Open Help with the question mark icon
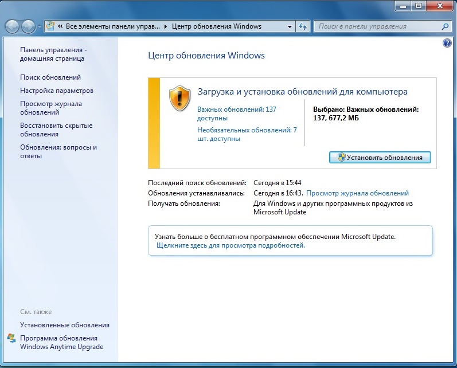457x368 pixels. coord(447,43)
